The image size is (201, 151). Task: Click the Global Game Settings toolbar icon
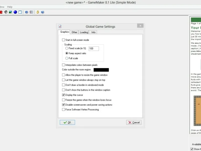31,12
